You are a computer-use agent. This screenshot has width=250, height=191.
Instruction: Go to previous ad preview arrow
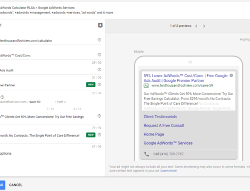point(196,26)
